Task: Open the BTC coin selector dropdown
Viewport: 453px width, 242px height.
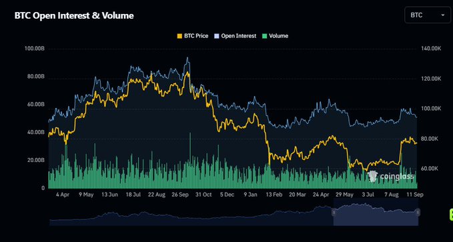Action: coord(427,15)
